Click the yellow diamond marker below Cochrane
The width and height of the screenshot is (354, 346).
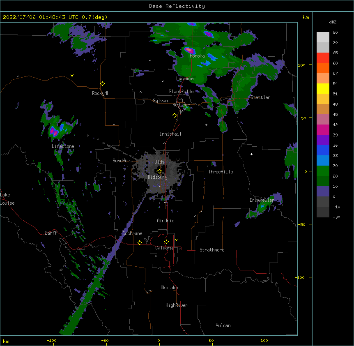coord(140,242)
